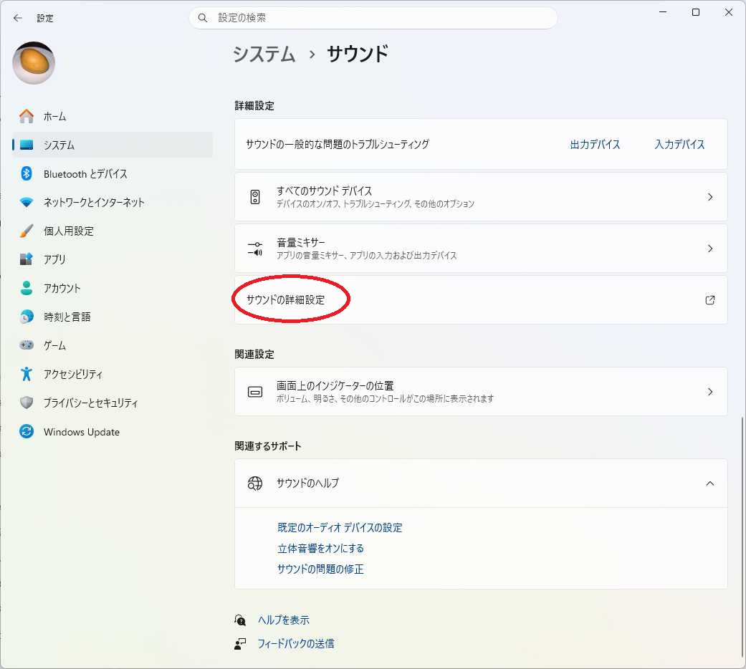Click the アクセシビリティ icon in the sidebar
The height and width of the screenshot is (669, 746).
tap(27, 374)
